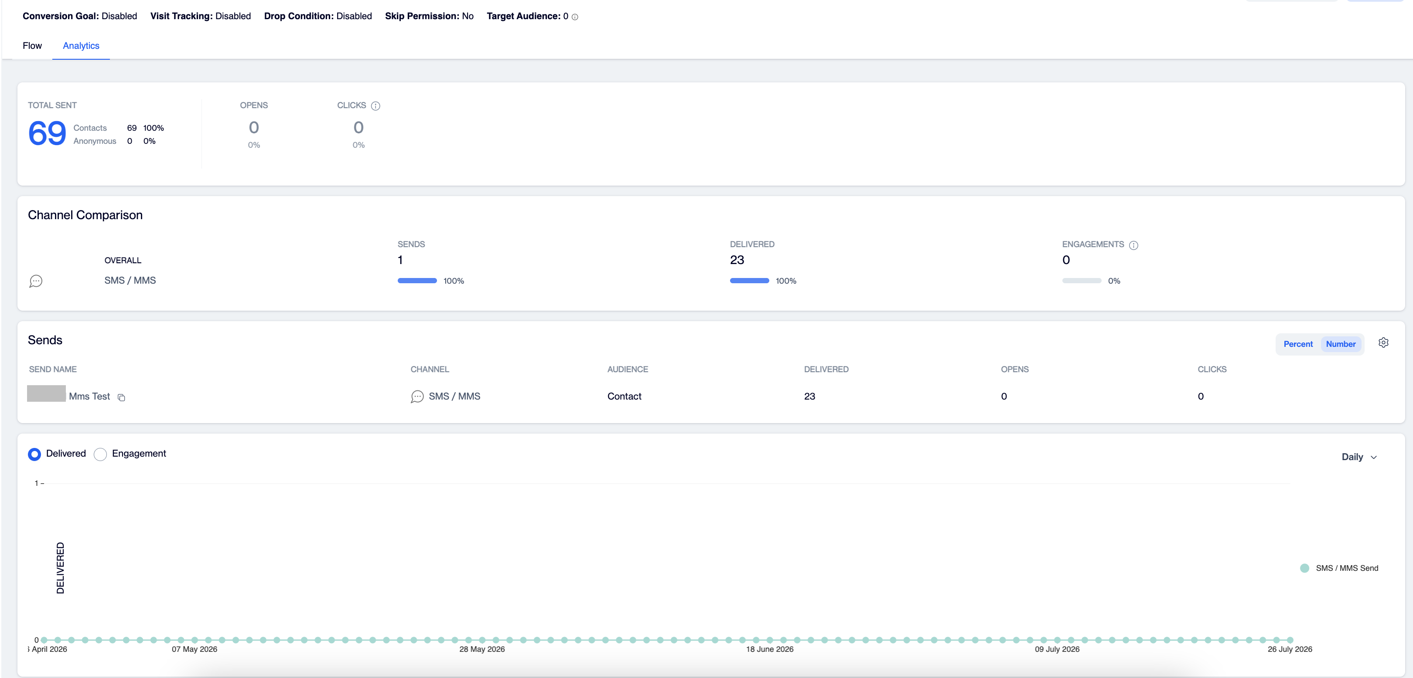Click the SMS / MMS icon in Sends row
The height and width of the screenshot is (678, 1413).
click(x=417, y=397)
